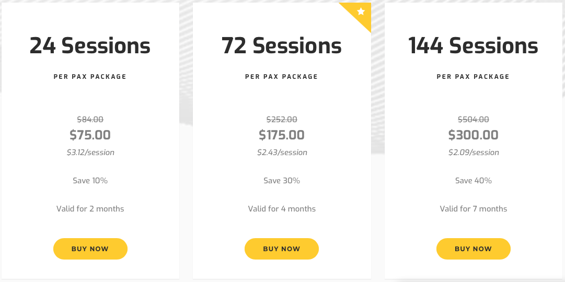Image resolution: width=565 pixels, height=282 pixels.
Task: Select the 72 Sessions heading
Action: point(282,46)
